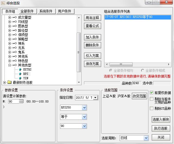Open the 指定日期 date dropdown
The width and height of the screenshot is (174, 144).
coord(95,98)
